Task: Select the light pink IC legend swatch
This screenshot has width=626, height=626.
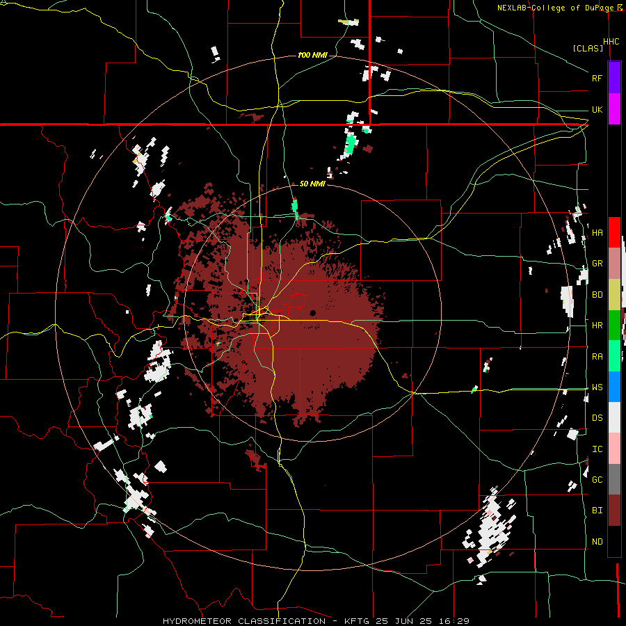Action: [x=614, y=449]
